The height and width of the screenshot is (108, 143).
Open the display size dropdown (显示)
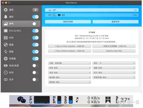(x=114, y=63)
